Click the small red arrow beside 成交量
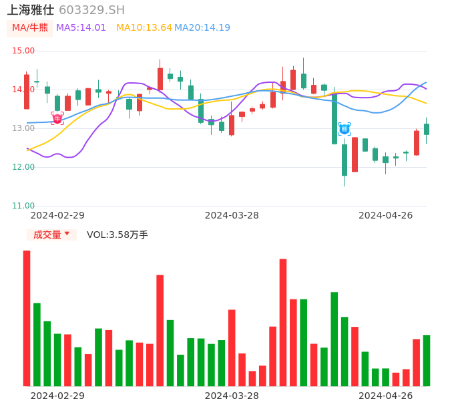This screenshot has height=405, width=458. [x=67, y=234]
